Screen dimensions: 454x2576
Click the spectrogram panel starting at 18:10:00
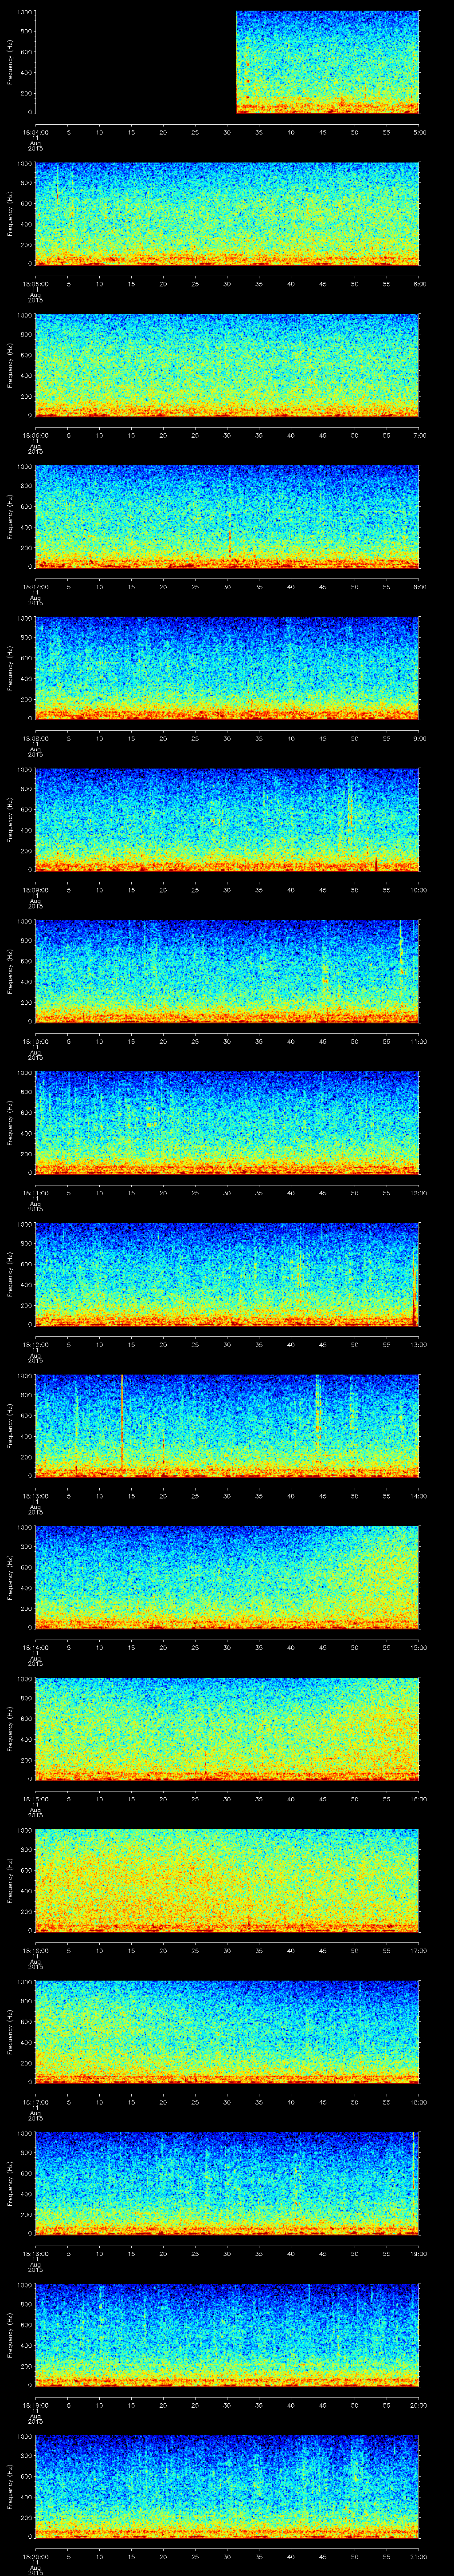[x=227, y=971]
